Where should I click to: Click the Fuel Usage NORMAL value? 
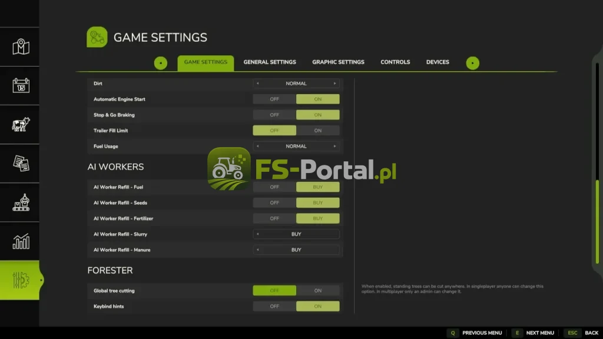click(296, 147)
